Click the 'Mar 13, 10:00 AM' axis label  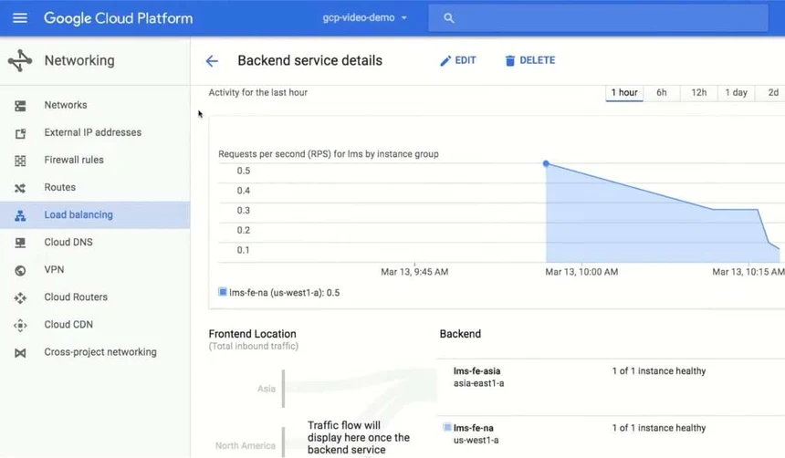click(581, 272)
